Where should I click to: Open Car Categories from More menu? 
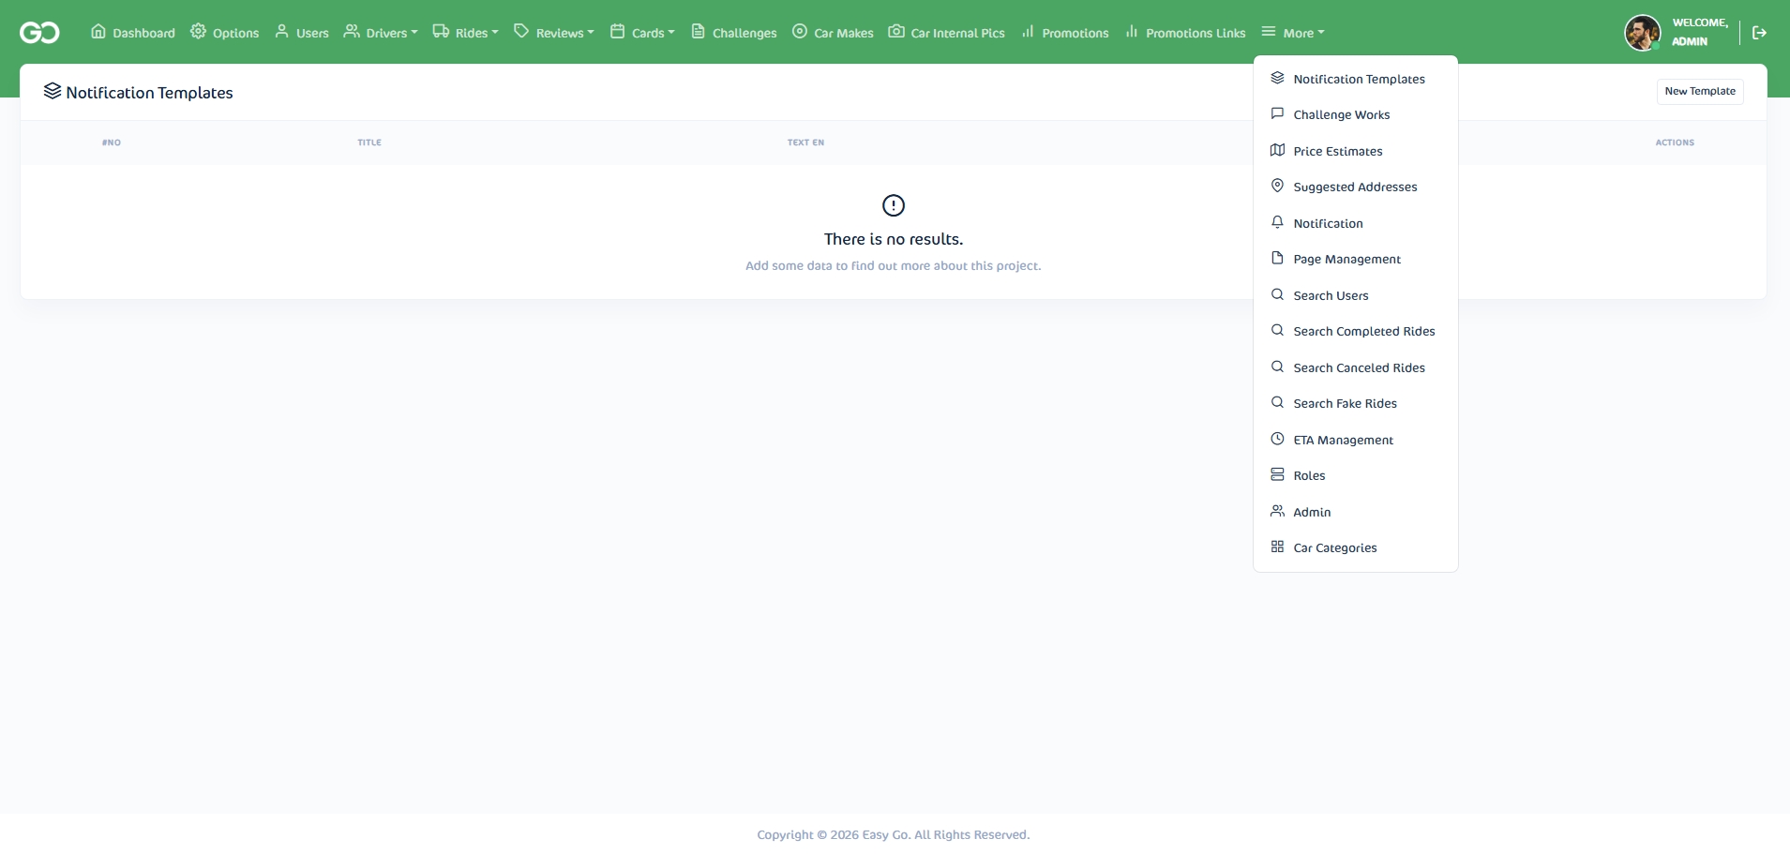coord(1334,547)
